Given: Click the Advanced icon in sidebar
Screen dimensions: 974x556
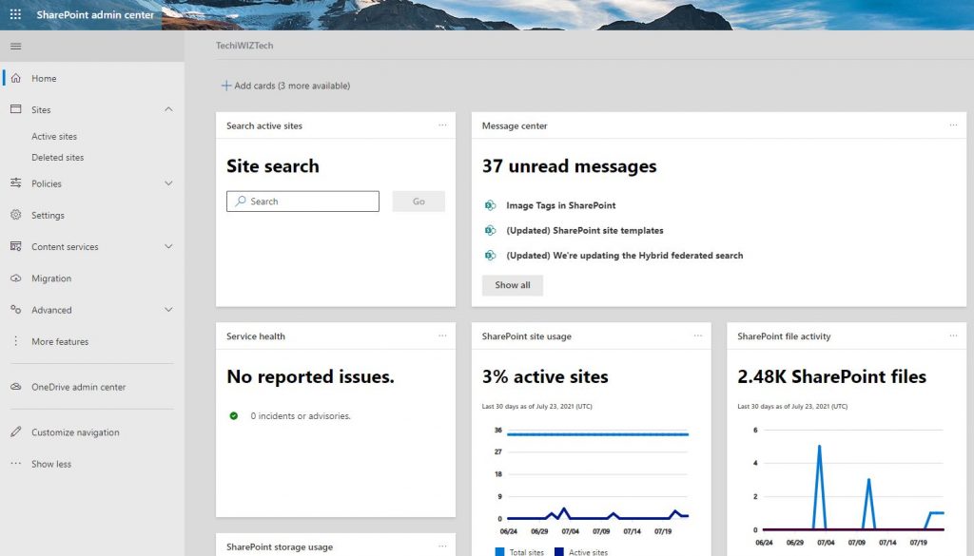Looking at the screenshot, I should click(16, 310).
